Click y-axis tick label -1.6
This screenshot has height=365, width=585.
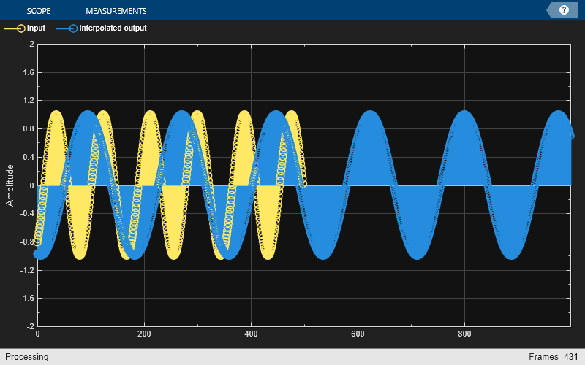(x=26, y=299)
